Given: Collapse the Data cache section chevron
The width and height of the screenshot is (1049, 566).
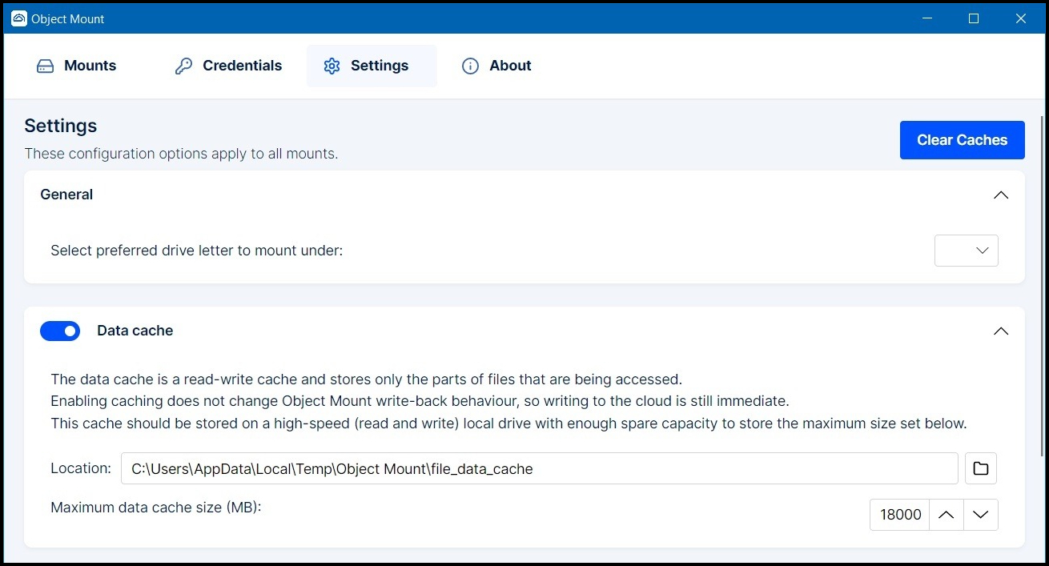Looking at the screenshot, I should click(x=1000, y=331).
